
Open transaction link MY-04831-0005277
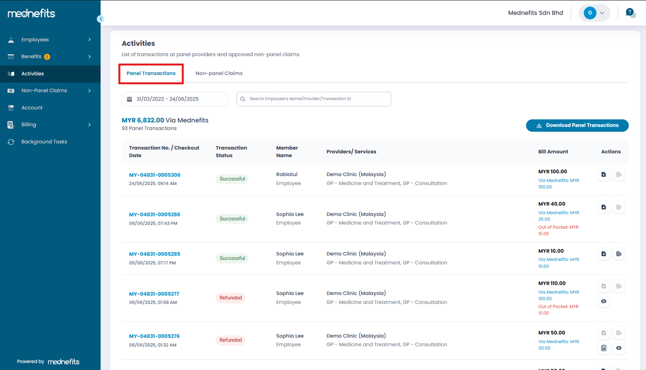[154, 294]
